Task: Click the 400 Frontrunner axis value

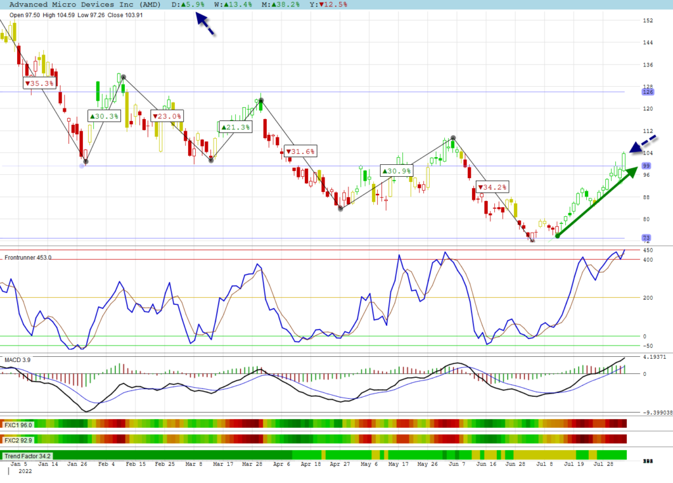Action: pyautogui.click(x=647, y=260)
